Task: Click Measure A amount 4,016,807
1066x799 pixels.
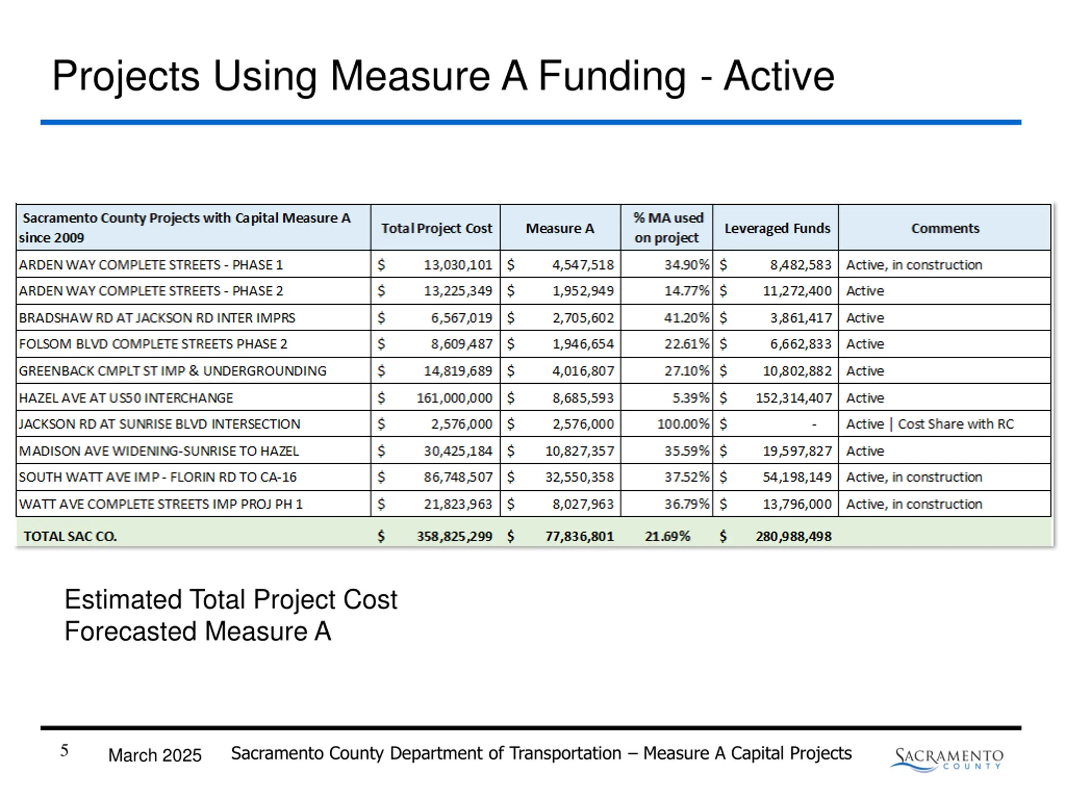Action: 583,371
